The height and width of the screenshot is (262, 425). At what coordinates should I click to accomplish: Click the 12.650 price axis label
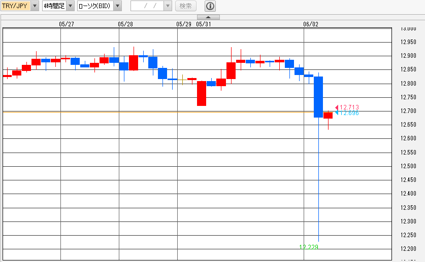pyautogui.click(x=408, y=125)
